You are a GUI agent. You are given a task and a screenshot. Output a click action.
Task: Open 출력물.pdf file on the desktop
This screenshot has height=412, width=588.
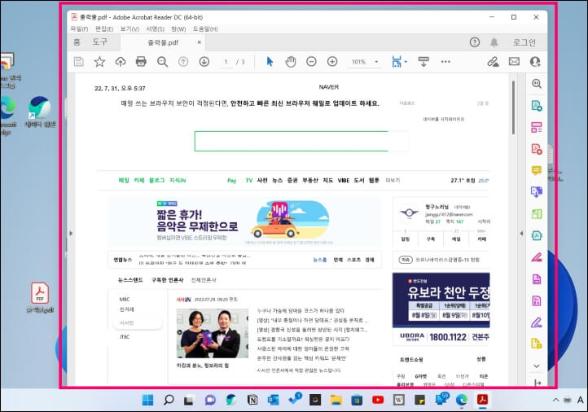tap(40, 298)
